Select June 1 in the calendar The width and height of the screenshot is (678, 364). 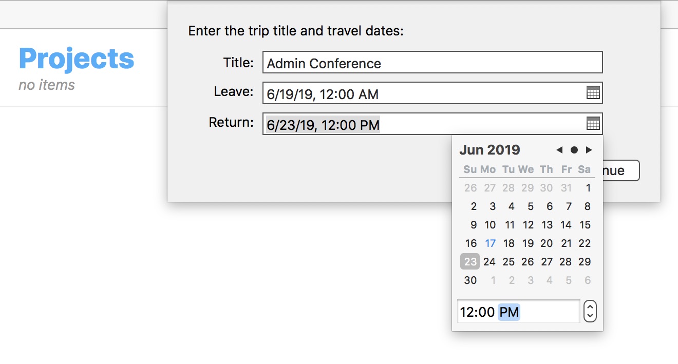click(x=588, y=188)
